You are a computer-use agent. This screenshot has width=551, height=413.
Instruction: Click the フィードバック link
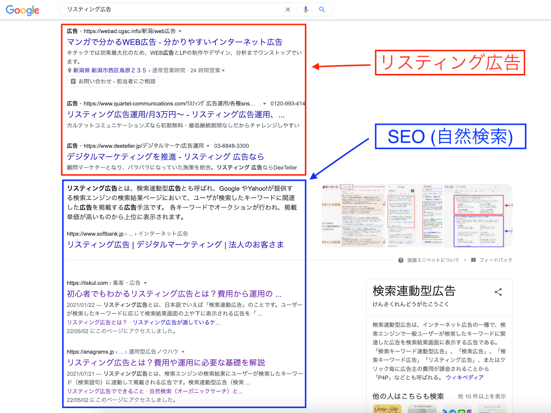(x=496, y=260)
